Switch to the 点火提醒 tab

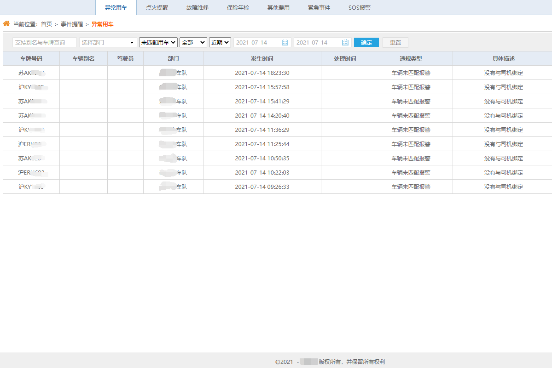click(x=157, y=7)
